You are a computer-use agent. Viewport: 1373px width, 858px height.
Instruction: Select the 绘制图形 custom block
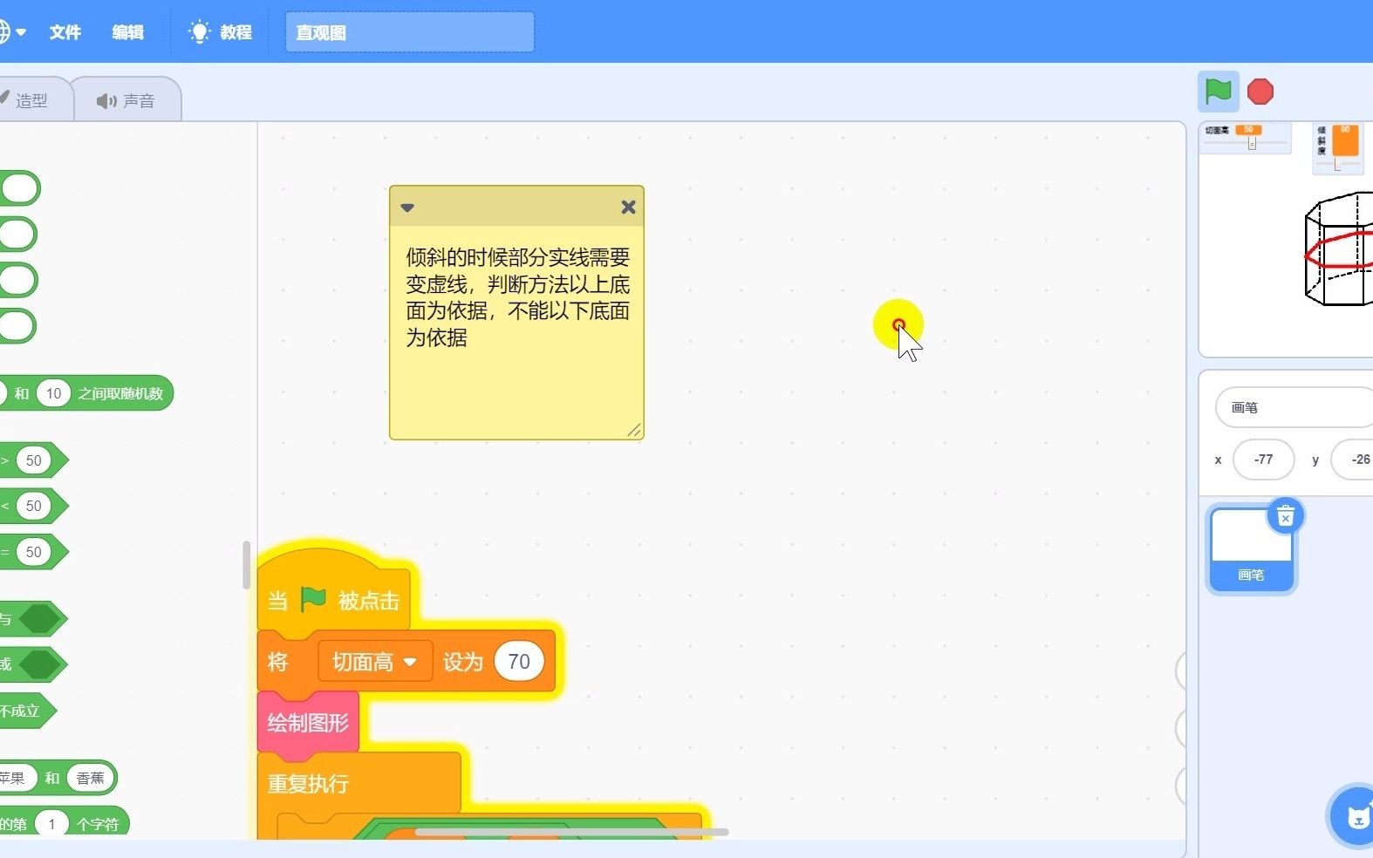308,722
